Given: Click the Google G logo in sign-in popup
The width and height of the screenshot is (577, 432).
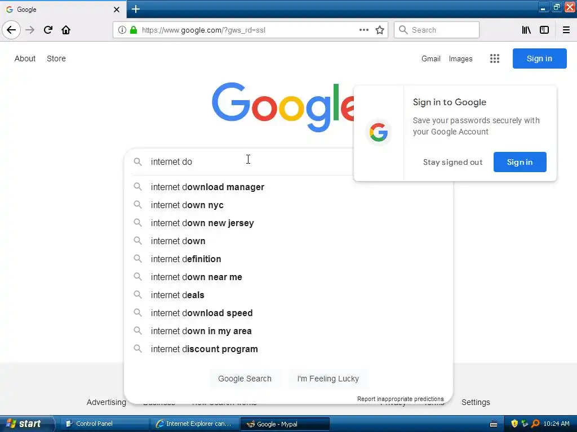Looking at the screenshot, I should pos(379,132).
